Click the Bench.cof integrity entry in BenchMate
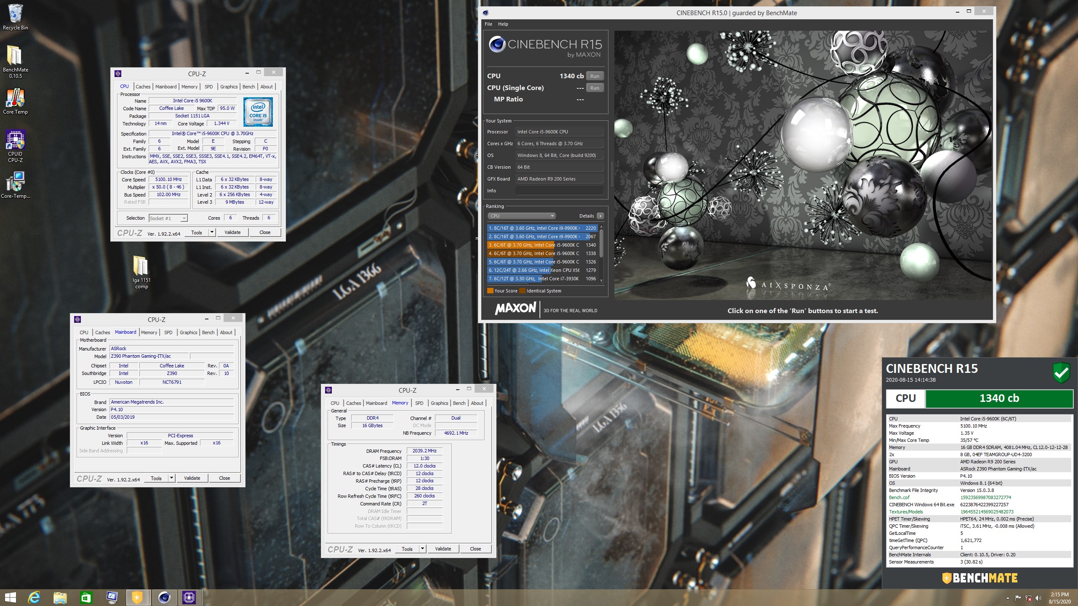Image resolution: width=1078 pixels, height=606 pixels. click(979, 497)
